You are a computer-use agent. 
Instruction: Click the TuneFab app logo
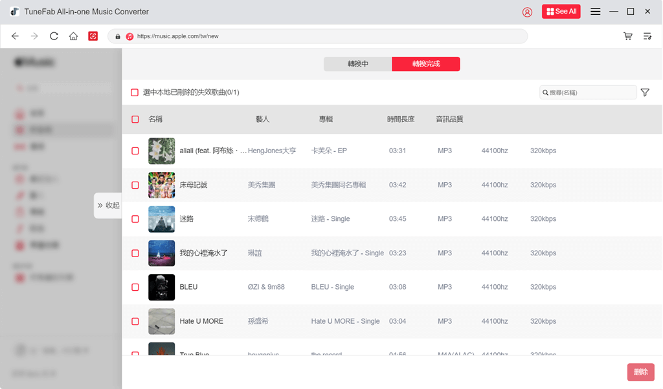point(15,12)
